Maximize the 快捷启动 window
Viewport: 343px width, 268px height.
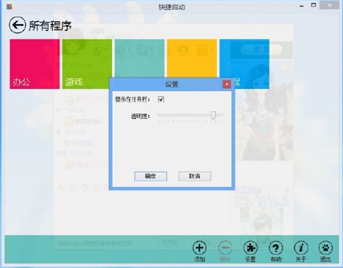[313, 5]
